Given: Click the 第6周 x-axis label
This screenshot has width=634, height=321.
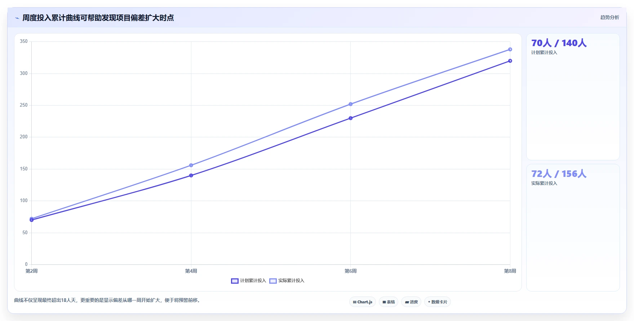Looking at the screenshot, I should (x=351, y=271).
